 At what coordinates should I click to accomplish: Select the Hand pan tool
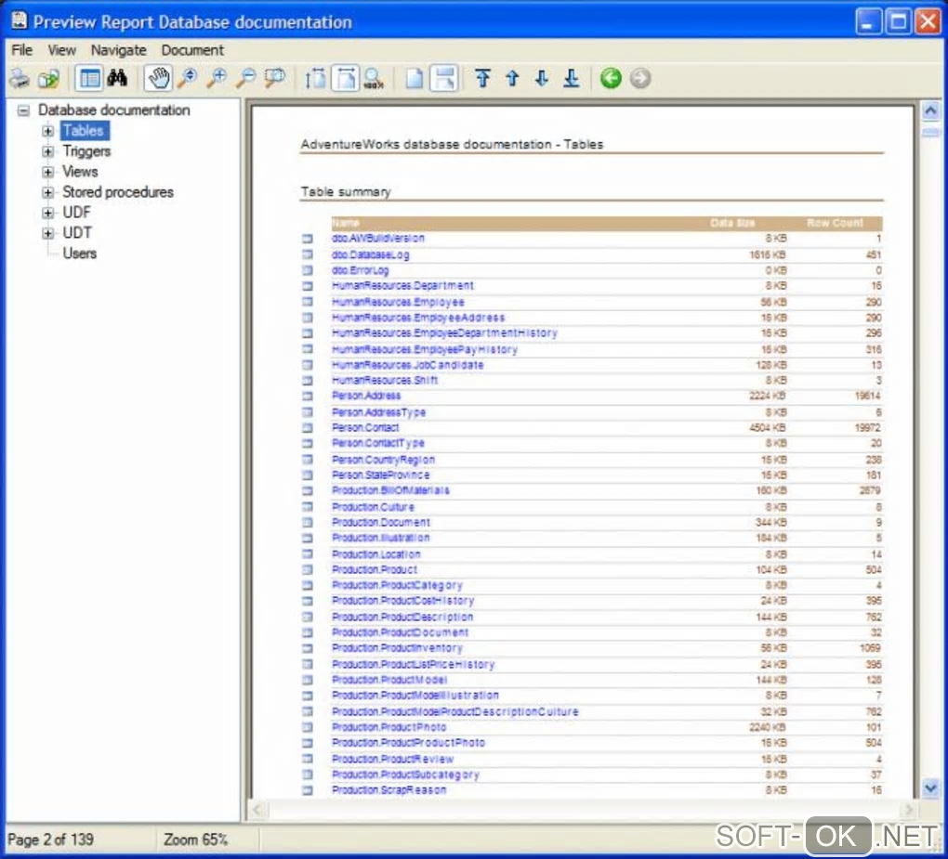click(158, 79)
